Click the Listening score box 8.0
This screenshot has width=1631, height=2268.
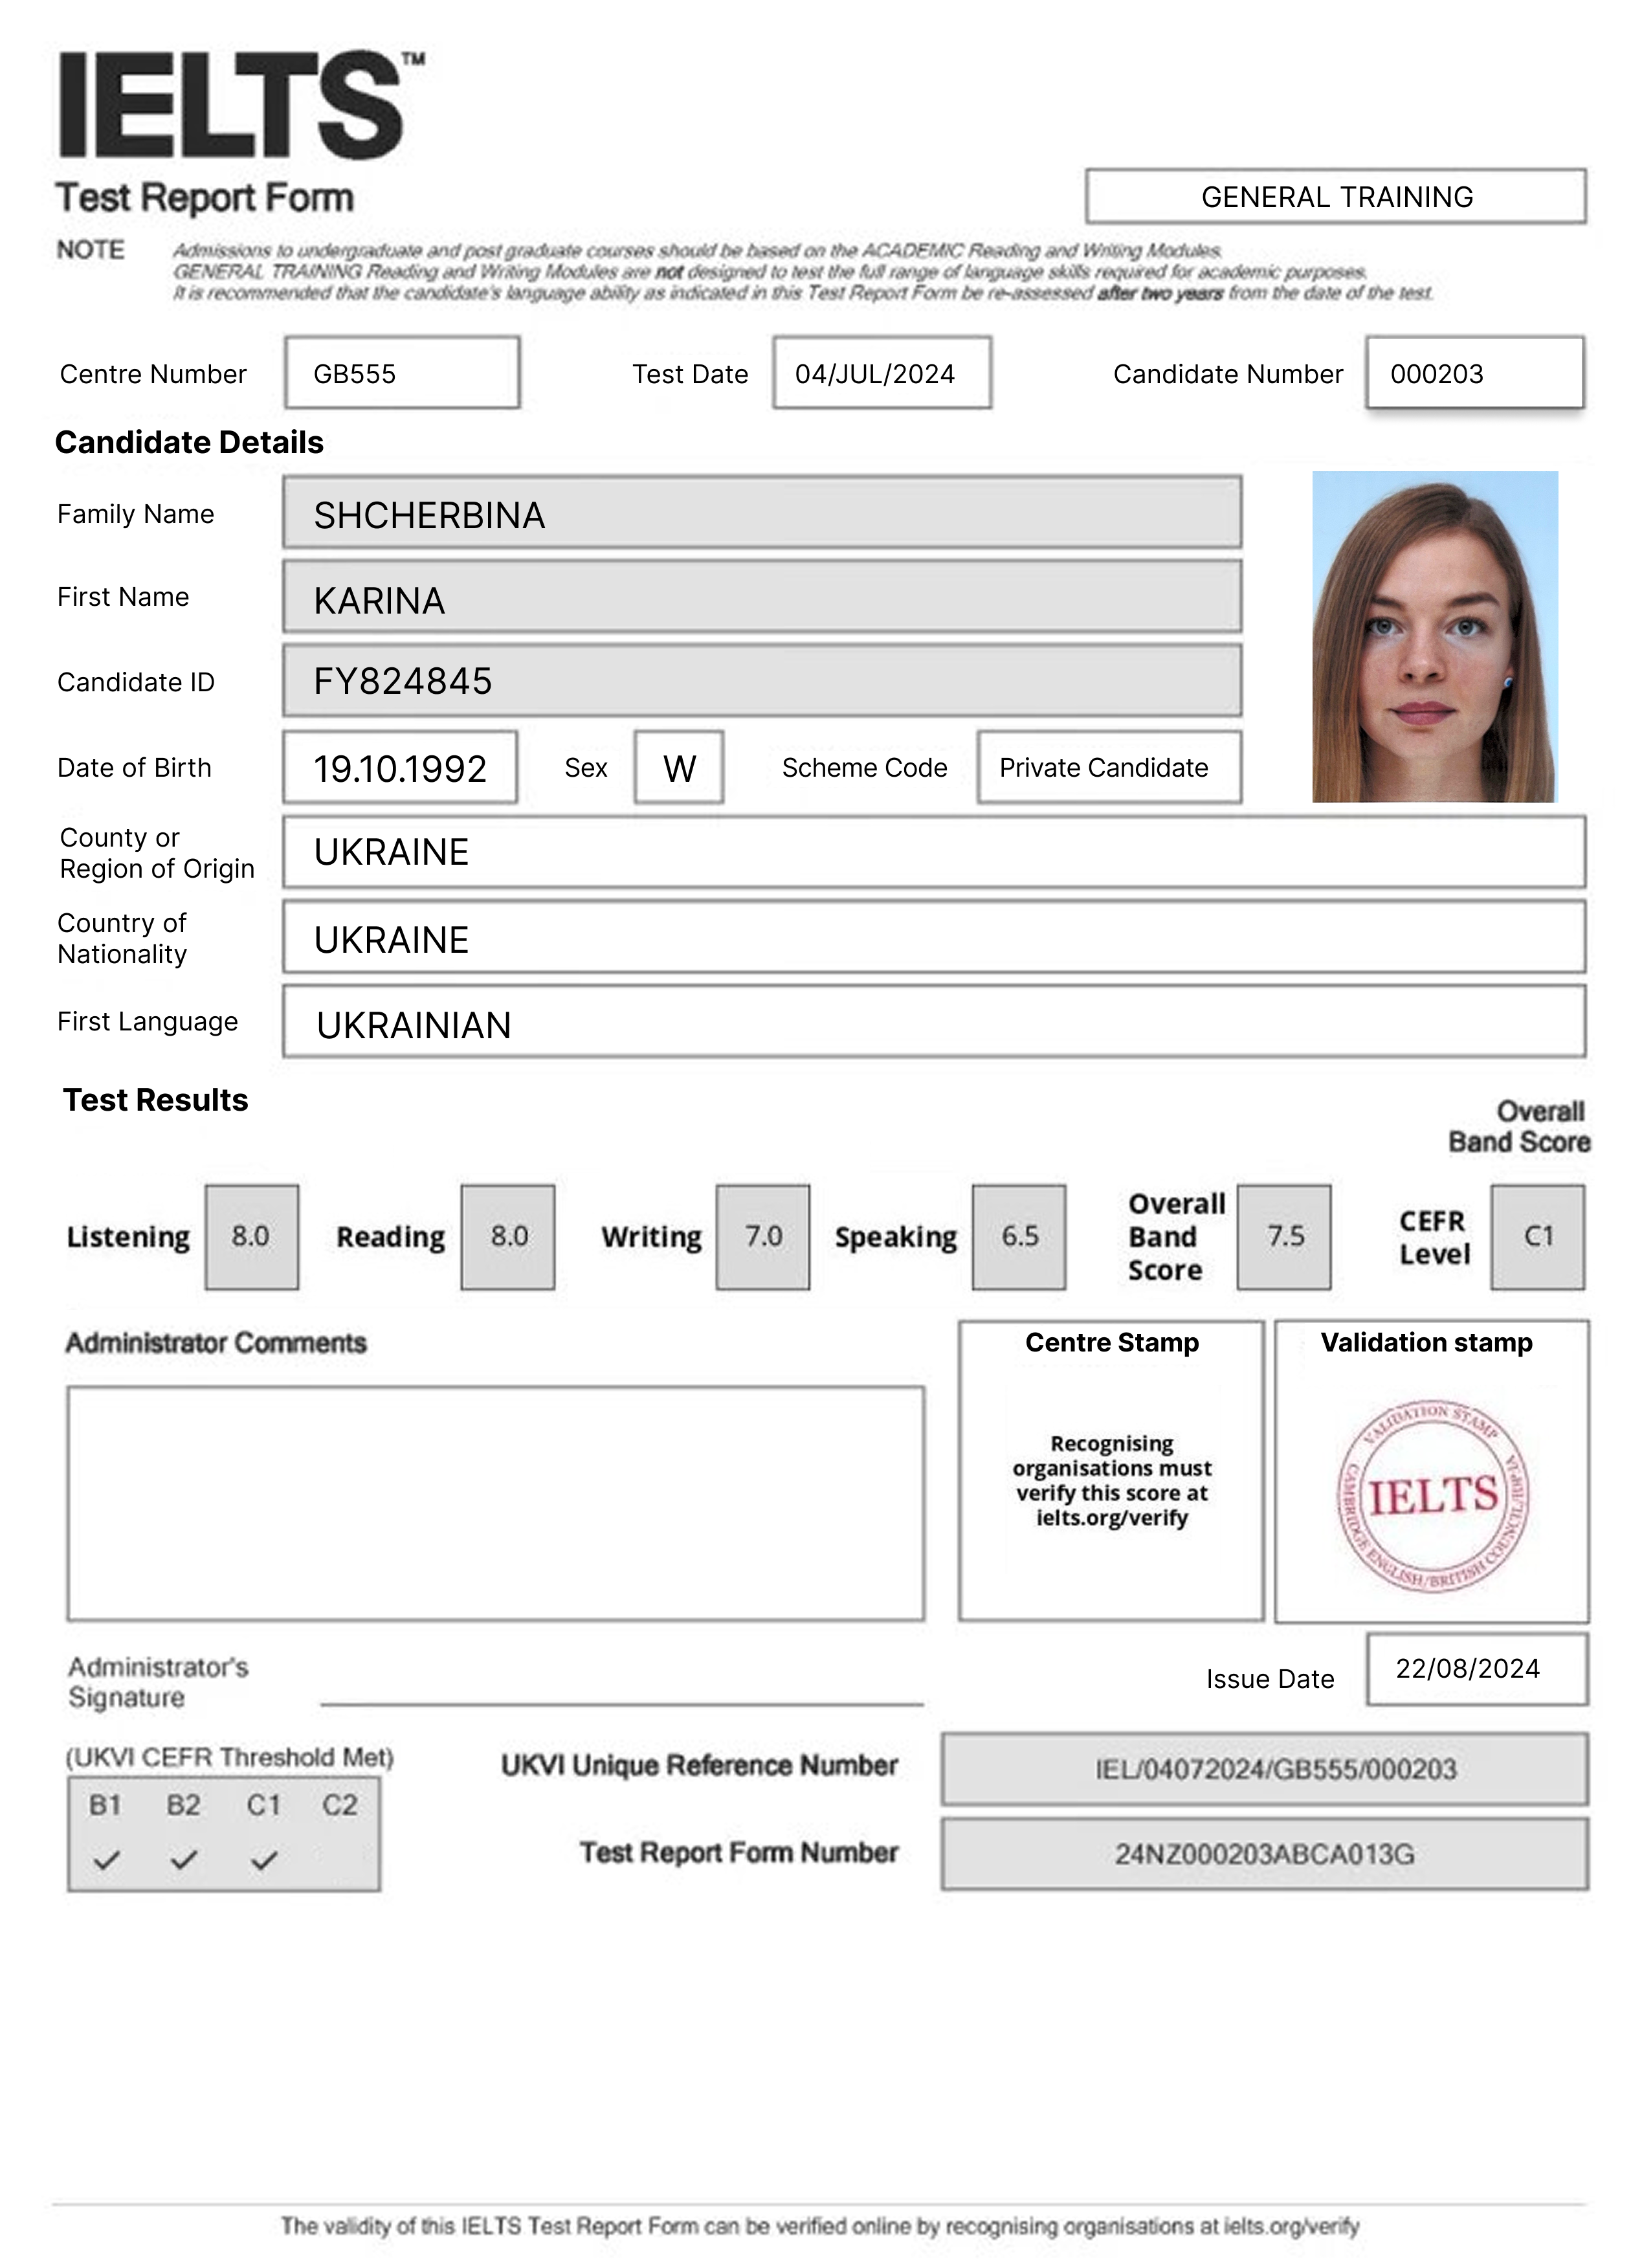(251, 1237)
